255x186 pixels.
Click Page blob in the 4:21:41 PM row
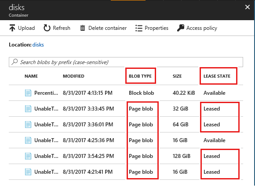(141, 172)
